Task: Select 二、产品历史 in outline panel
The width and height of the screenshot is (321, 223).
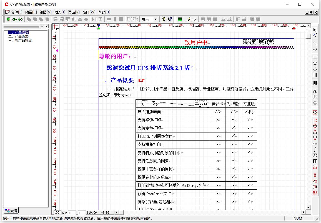Action: [18, 36]
